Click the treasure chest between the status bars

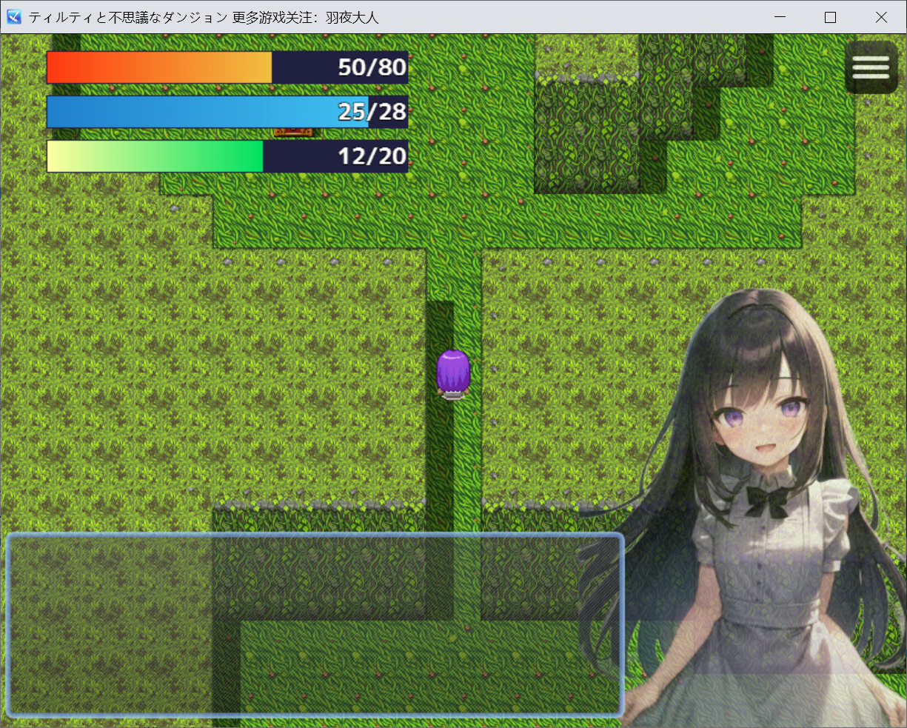(x=293, y=133)
